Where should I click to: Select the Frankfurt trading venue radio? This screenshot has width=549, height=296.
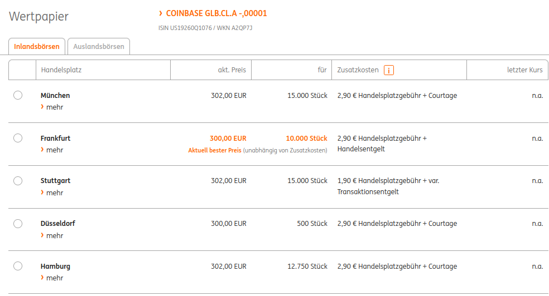(x=18, y=138)
